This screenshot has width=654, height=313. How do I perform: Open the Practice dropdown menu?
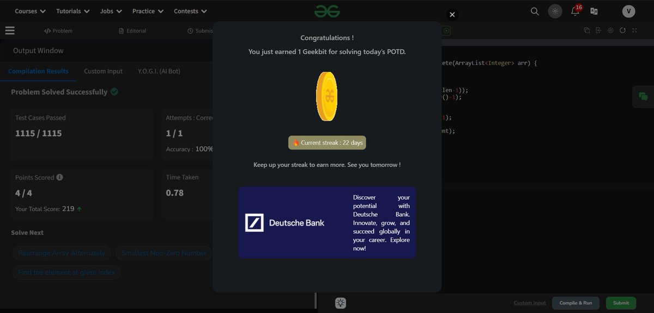click(147, 11)
